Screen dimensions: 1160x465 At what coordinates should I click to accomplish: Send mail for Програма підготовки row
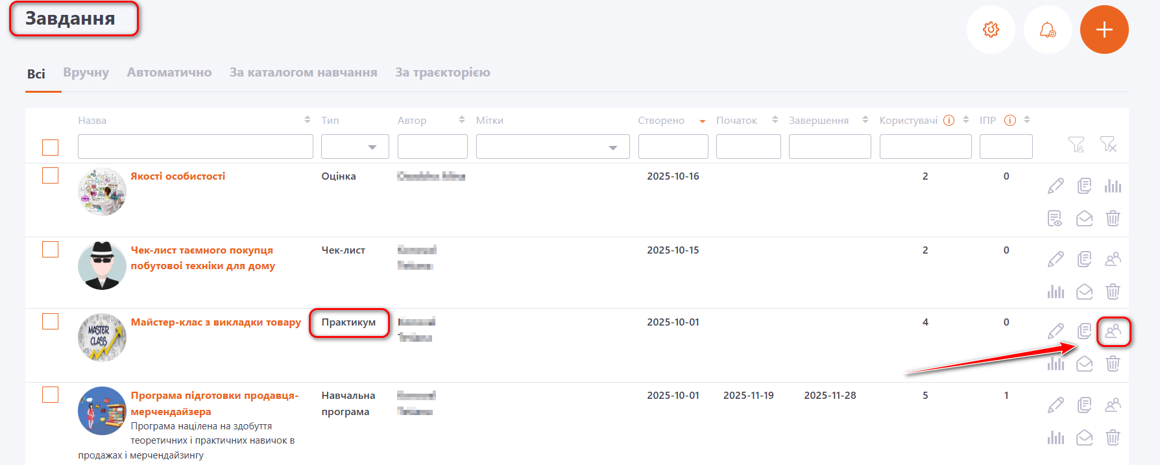1084,438
